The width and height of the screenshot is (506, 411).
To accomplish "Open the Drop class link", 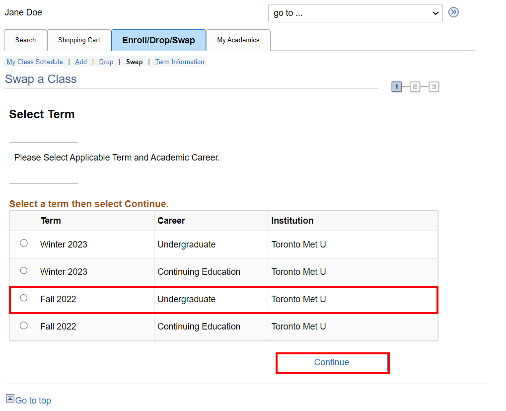I will 106,62.
